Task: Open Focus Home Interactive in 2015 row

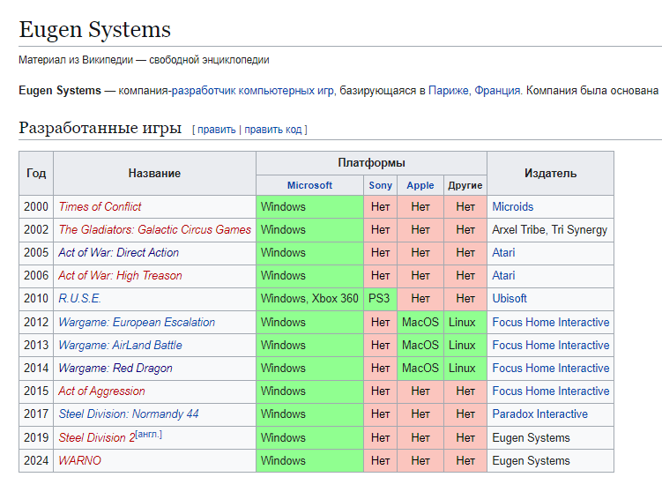Action: [x=551, y=391]
